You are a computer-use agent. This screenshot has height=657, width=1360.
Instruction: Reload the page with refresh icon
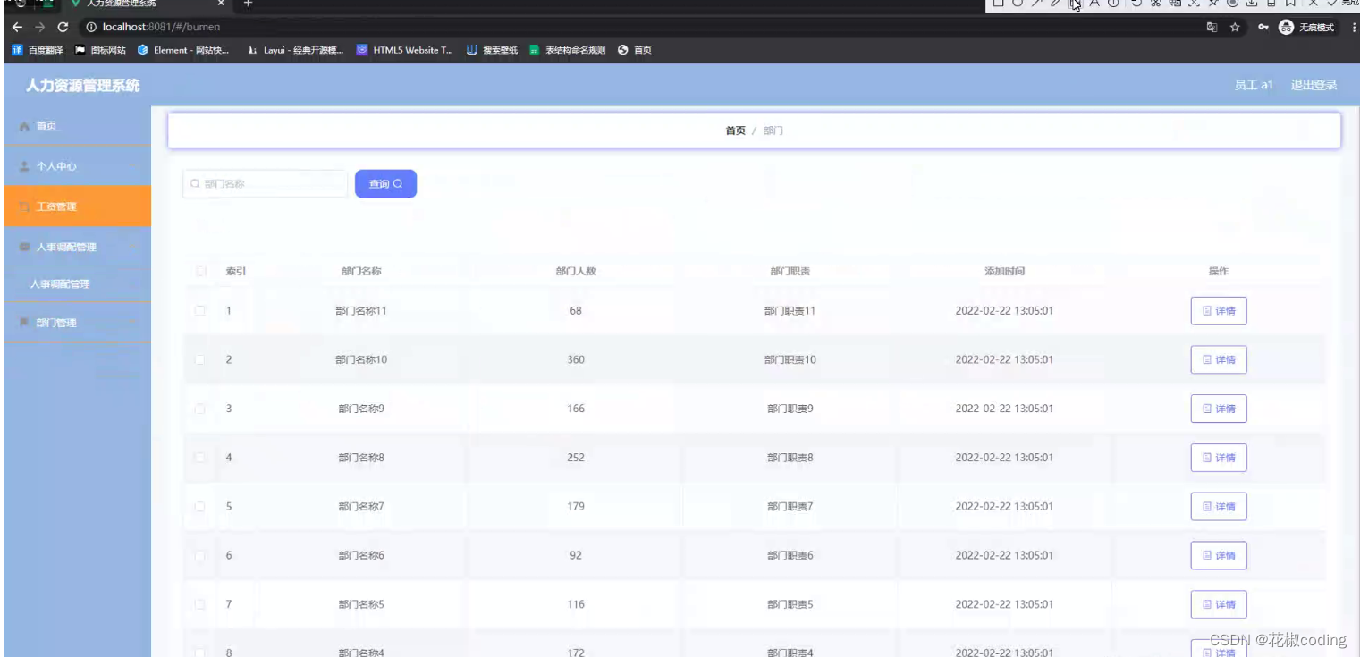click(x=63, y=28)
